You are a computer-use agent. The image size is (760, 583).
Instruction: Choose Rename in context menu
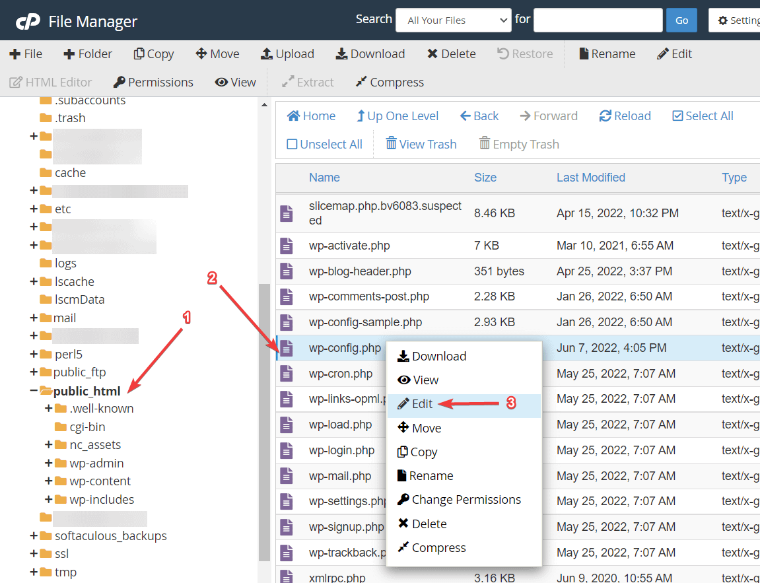click(464, 476)
